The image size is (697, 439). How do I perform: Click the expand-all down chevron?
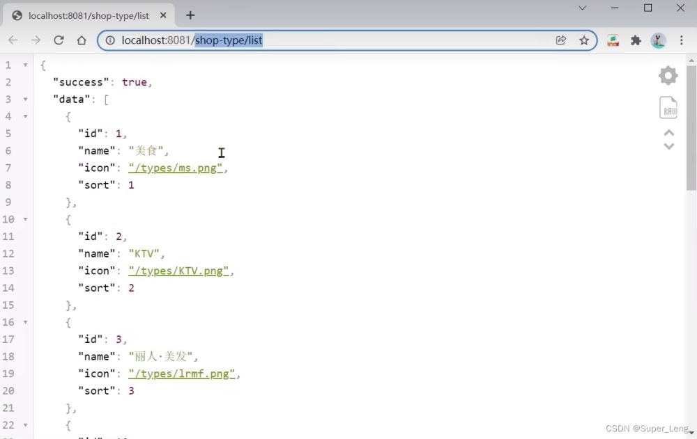coord(668,146)
